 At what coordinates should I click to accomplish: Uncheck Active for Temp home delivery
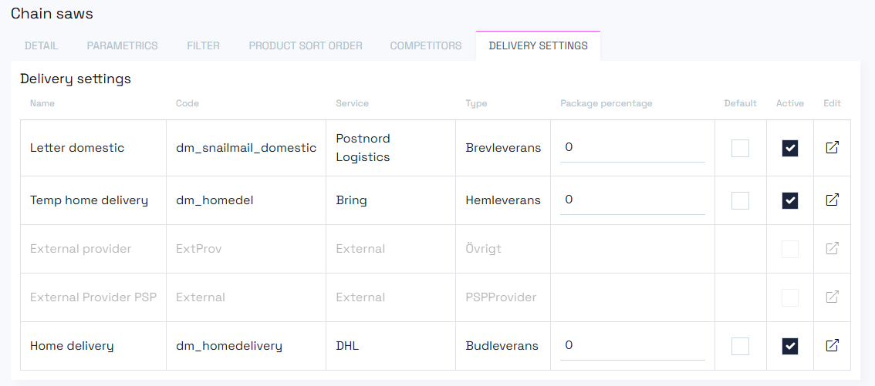[789, 200]
